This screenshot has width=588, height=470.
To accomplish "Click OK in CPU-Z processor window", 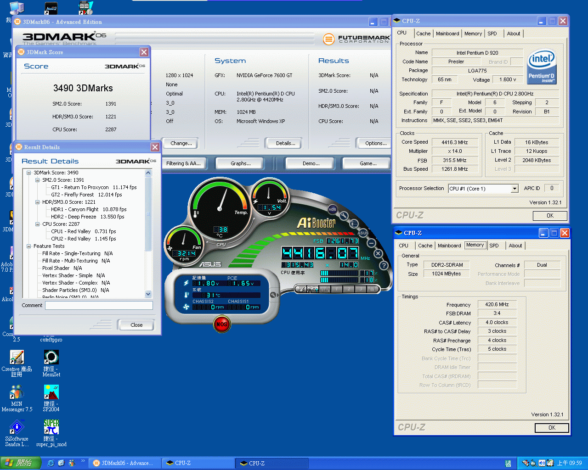I will pos(550,216).
